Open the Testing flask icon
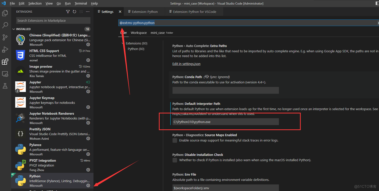This screenshot has height=191, width=379. [x=5, y=86]
